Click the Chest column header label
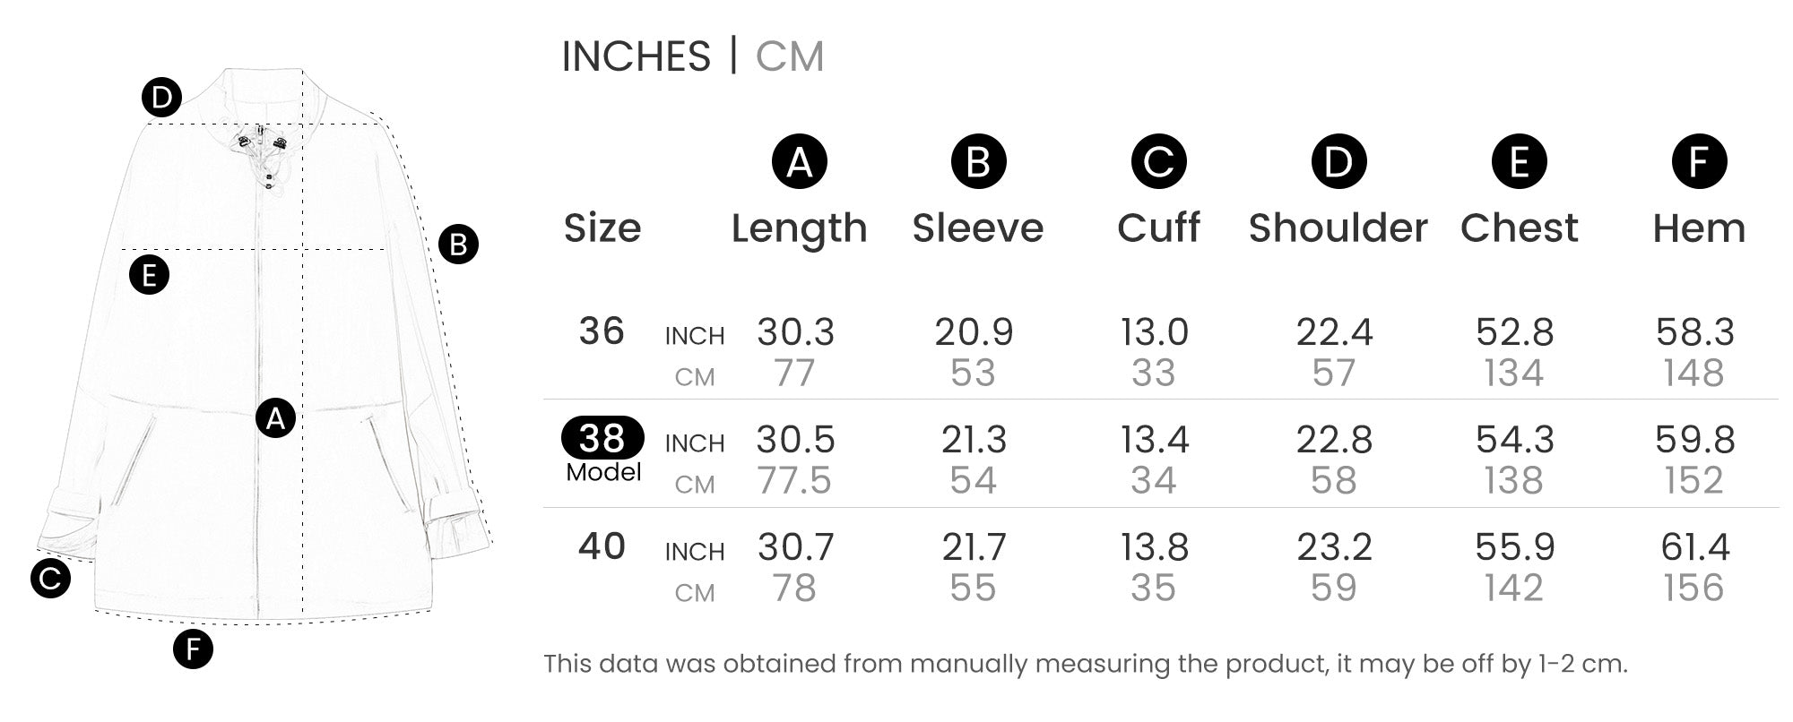Image resolution: width=1793 pixels, height=722 pixels. pyautogui.click(x=1519, y=228)
